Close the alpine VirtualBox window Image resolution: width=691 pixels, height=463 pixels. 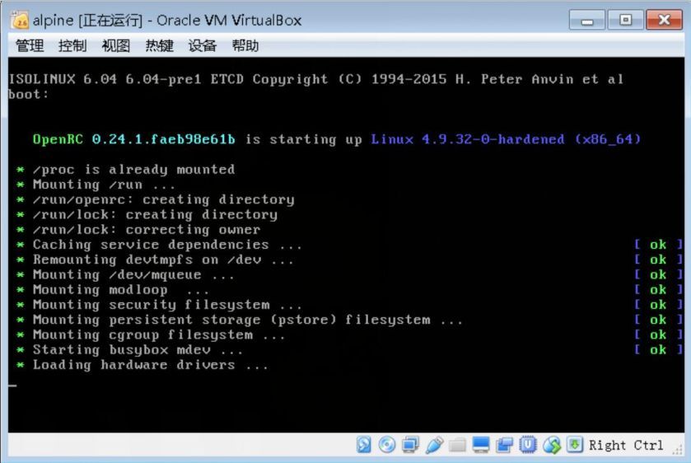point(664,21)
